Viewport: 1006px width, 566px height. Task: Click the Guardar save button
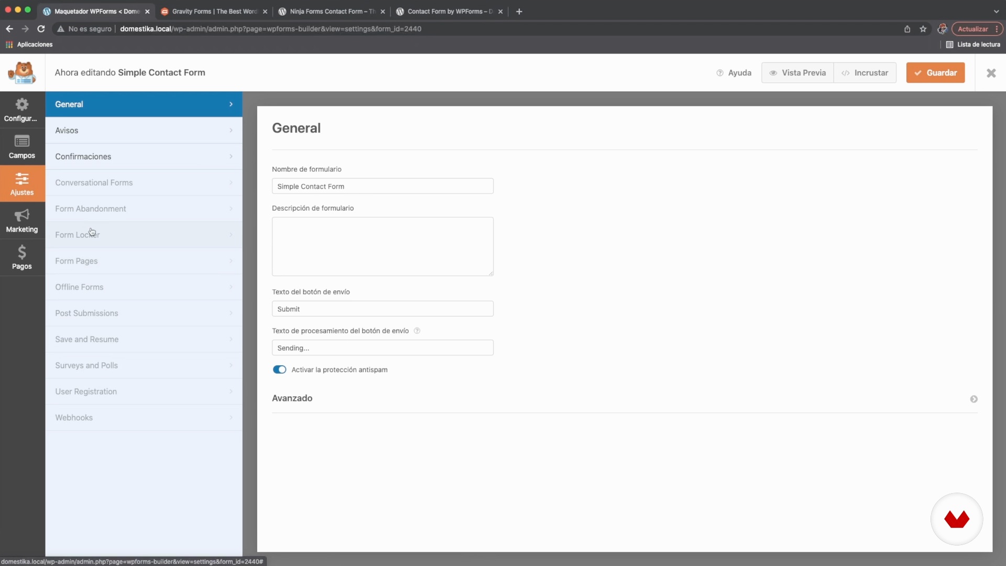(x=935, y=73)
